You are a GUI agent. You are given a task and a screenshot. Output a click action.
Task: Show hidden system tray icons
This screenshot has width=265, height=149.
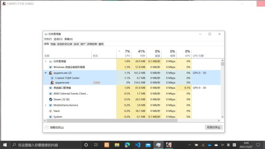click(190, 145)
